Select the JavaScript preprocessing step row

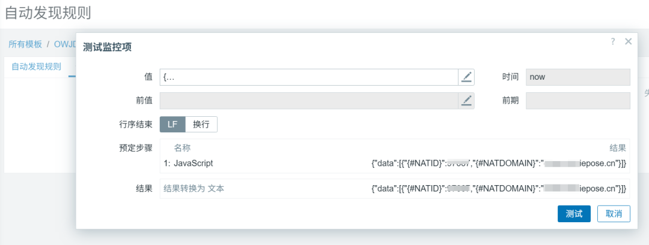pos(193,163)
